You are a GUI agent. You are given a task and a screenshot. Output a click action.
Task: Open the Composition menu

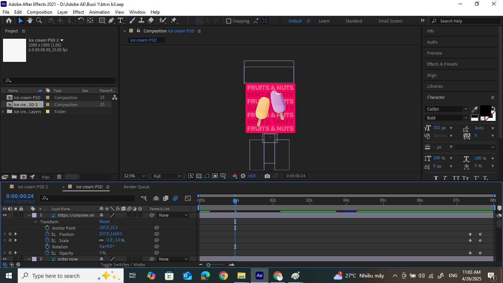[39, 12]
